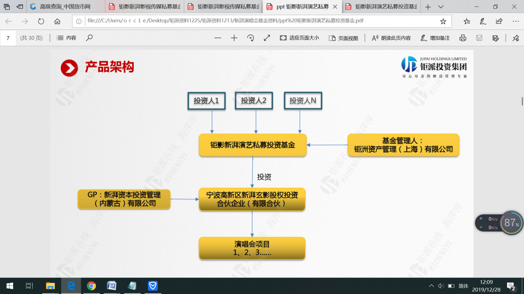Click the 投资人1 box

click(206, 100)
